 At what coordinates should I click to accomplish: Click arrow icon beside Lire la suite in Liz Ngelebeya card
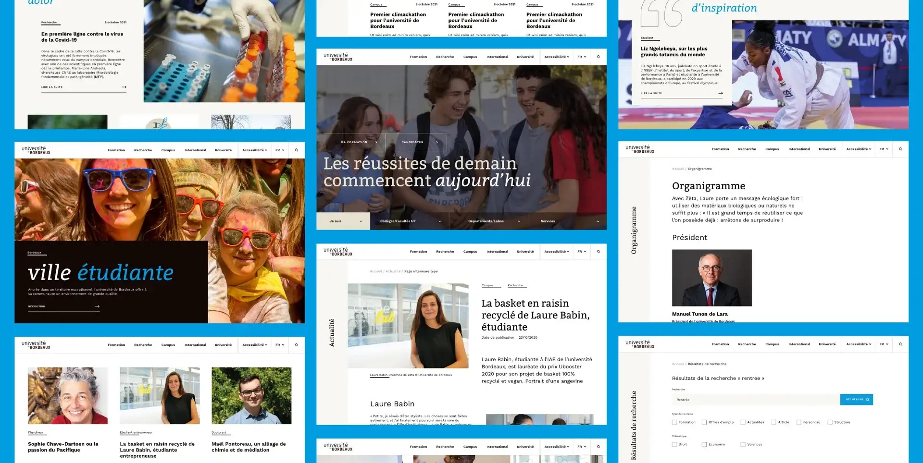tap(720, 93)
